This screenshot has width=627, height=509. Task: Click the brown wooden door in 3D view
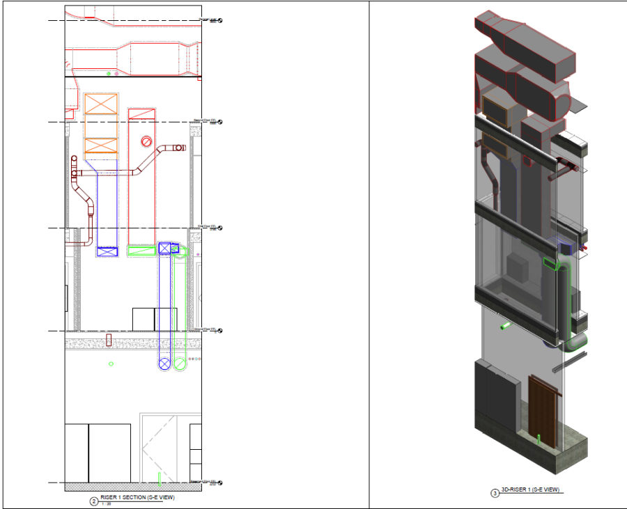point(543,411)
